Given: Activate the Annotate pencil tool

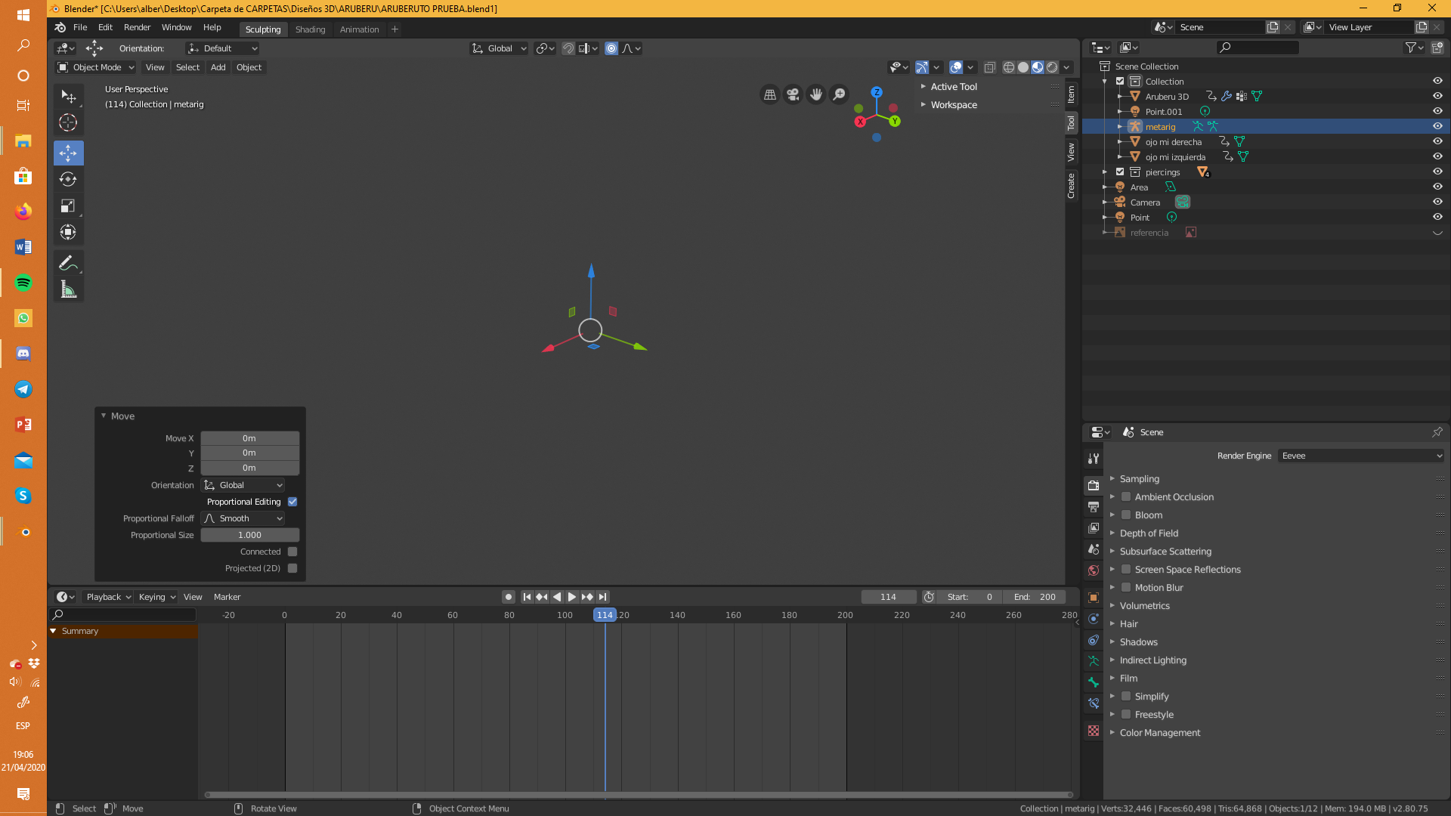Looking at the screenshot, I should pos(68,263).
